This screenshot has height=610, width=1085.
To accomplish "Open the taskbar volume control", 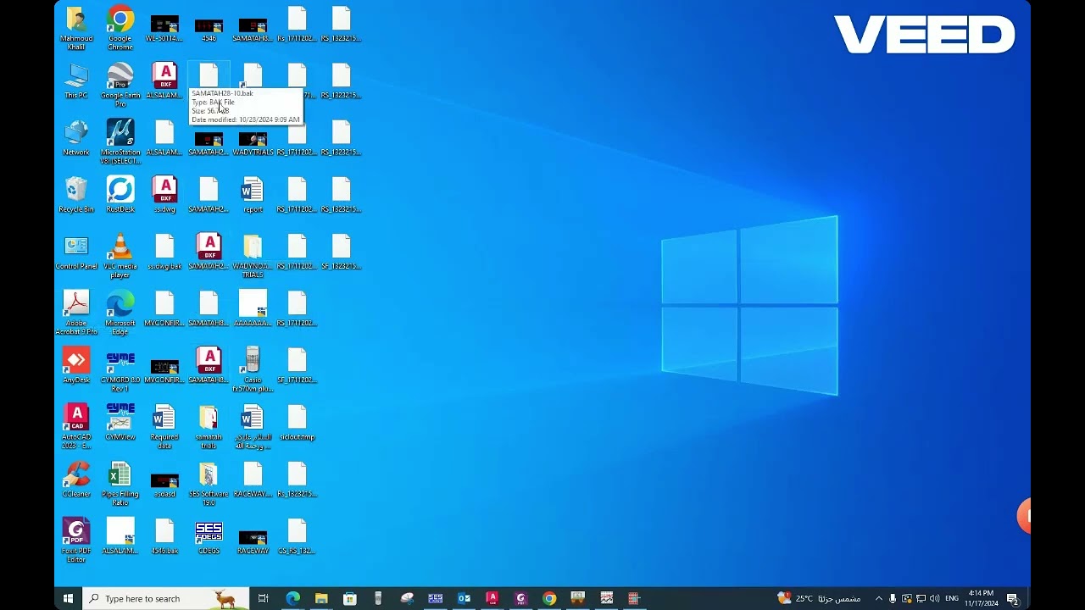I will [935, 599].
